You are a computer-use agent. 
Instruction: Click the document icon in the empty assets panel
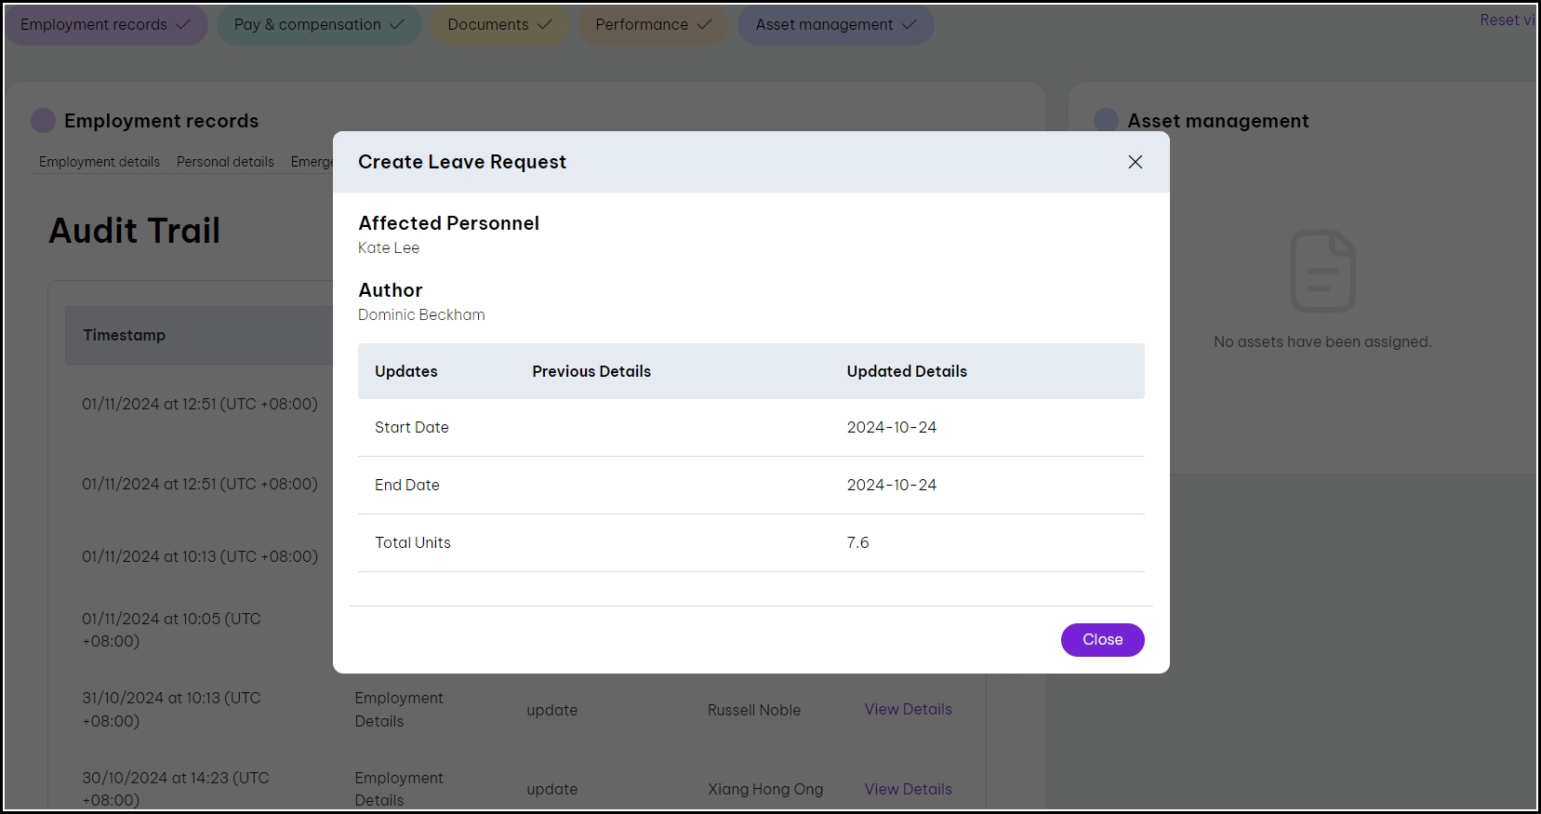click(x=1322, y=271)
